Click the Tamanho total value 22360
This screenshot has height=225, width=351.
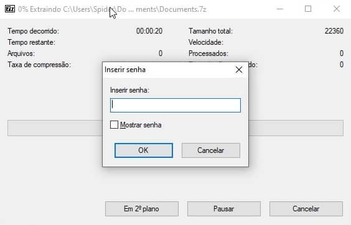(x=334, y=31)
